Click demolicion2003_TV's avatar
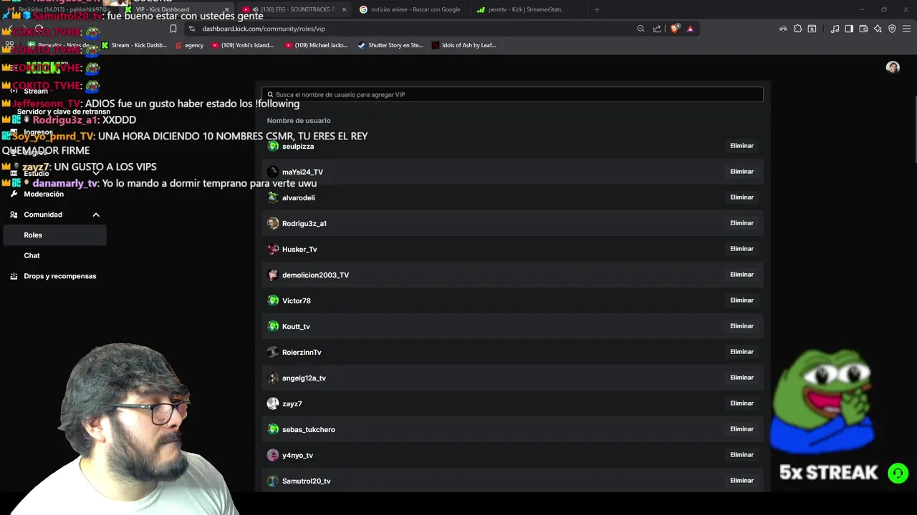This screenshot has height=515, width=917. coord(273,275)
